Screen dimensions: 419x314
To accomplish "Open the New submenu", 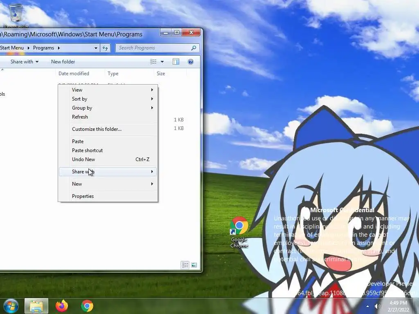I will [108, 184].
